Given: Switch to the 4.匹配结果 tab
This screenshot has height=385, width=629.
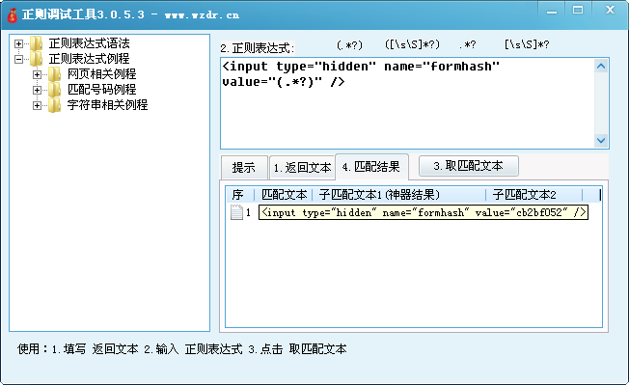Looking at the screenshot, I should tap(371, 166).
